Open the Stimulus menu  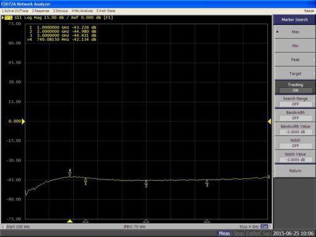pos(61,11)
